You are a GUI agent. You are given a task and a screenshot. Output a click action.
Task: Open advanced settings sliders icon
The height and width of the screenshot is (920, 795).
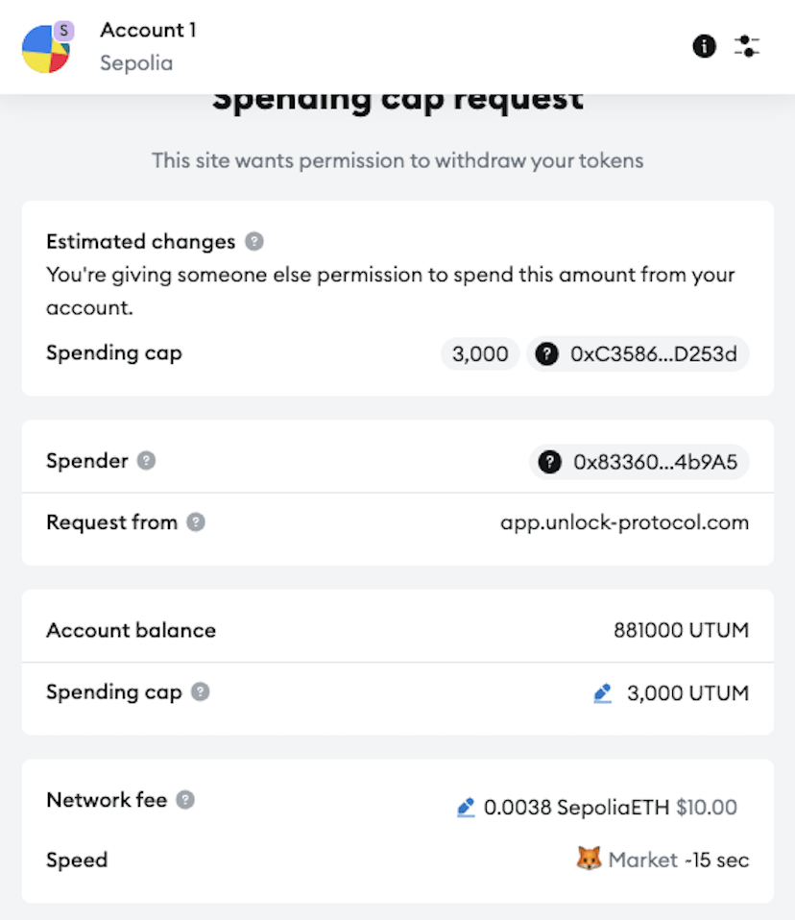point(747,46)
